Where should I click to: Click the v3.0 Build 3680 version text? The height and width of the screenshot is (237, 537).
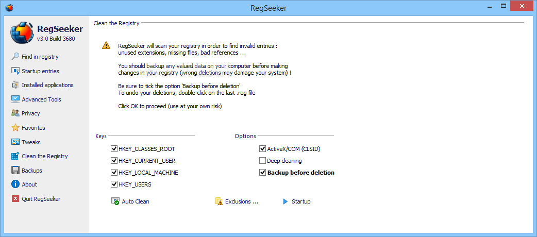(x=56, y=39)
